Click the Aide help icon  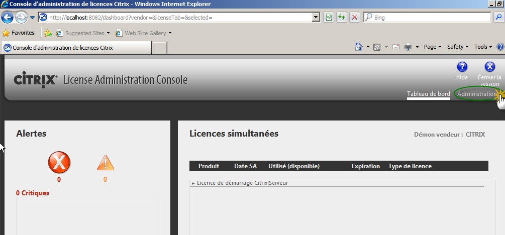point(462,67)
